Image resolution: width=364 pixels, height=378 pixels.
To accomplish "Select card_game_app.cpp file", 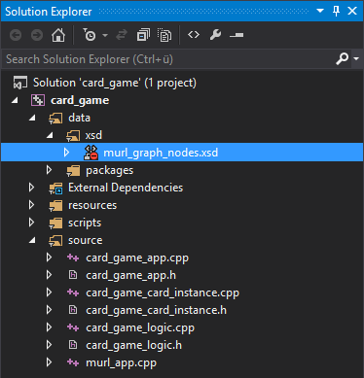I will click(137, 258).
